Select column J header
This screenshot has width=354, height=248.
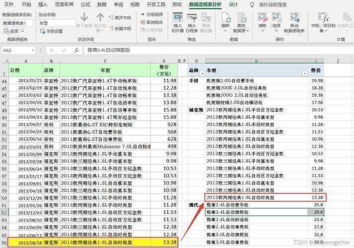(338, 61)
